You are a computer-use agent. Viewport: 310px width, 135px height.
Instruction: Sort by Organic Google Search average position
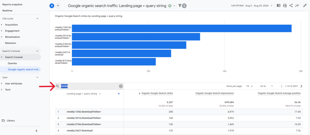click(279, 93)
